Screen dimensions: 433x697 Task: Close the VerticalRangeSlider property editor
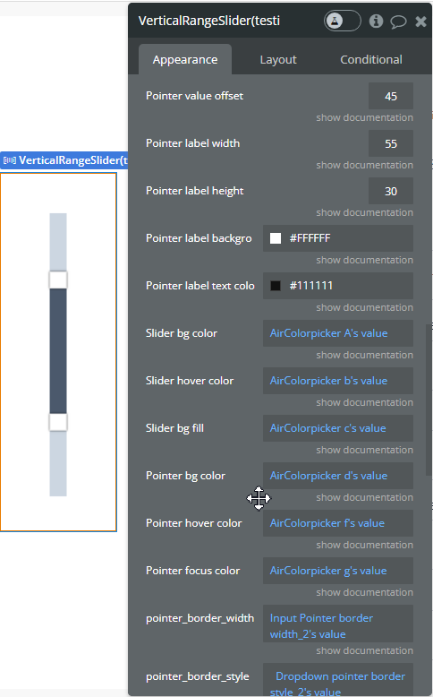(x=420, y=21)
